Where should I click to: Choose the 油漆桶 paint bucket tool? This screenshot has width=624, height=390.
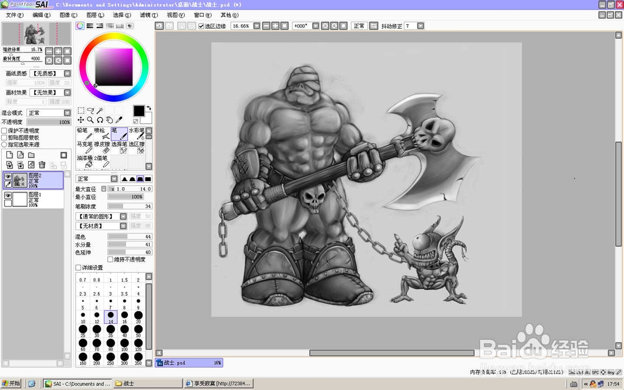pyautogui.click(x=84, y=162)
